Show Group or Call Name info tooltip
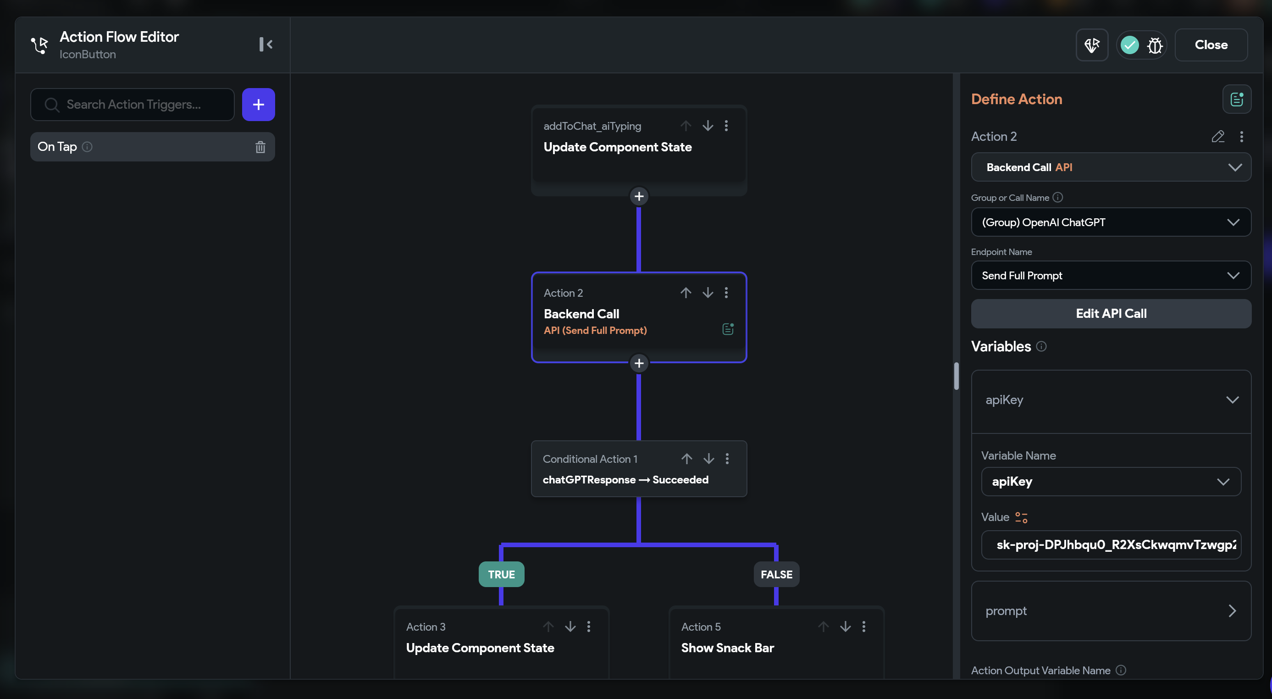 click(1057, 198)
